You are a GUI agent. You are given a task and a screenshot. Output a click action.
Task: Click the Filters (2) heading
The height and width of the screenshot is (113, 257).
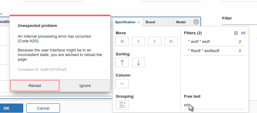pyautogui.click(x=193, y=33)
